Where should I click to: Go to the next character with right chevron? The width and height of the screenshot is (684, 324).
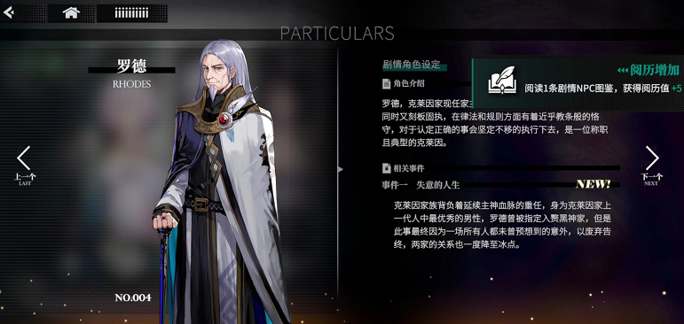coord(652,158)
